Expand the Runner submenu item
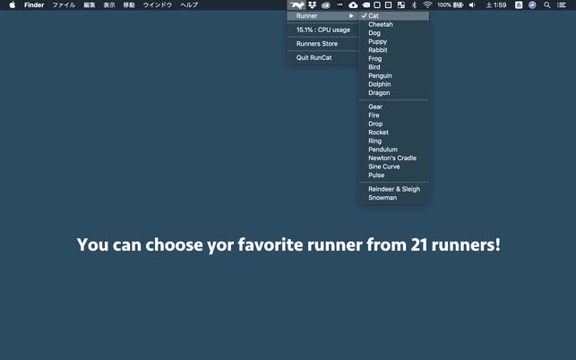The height and width of the screenshot is (360, 576). 322,16
